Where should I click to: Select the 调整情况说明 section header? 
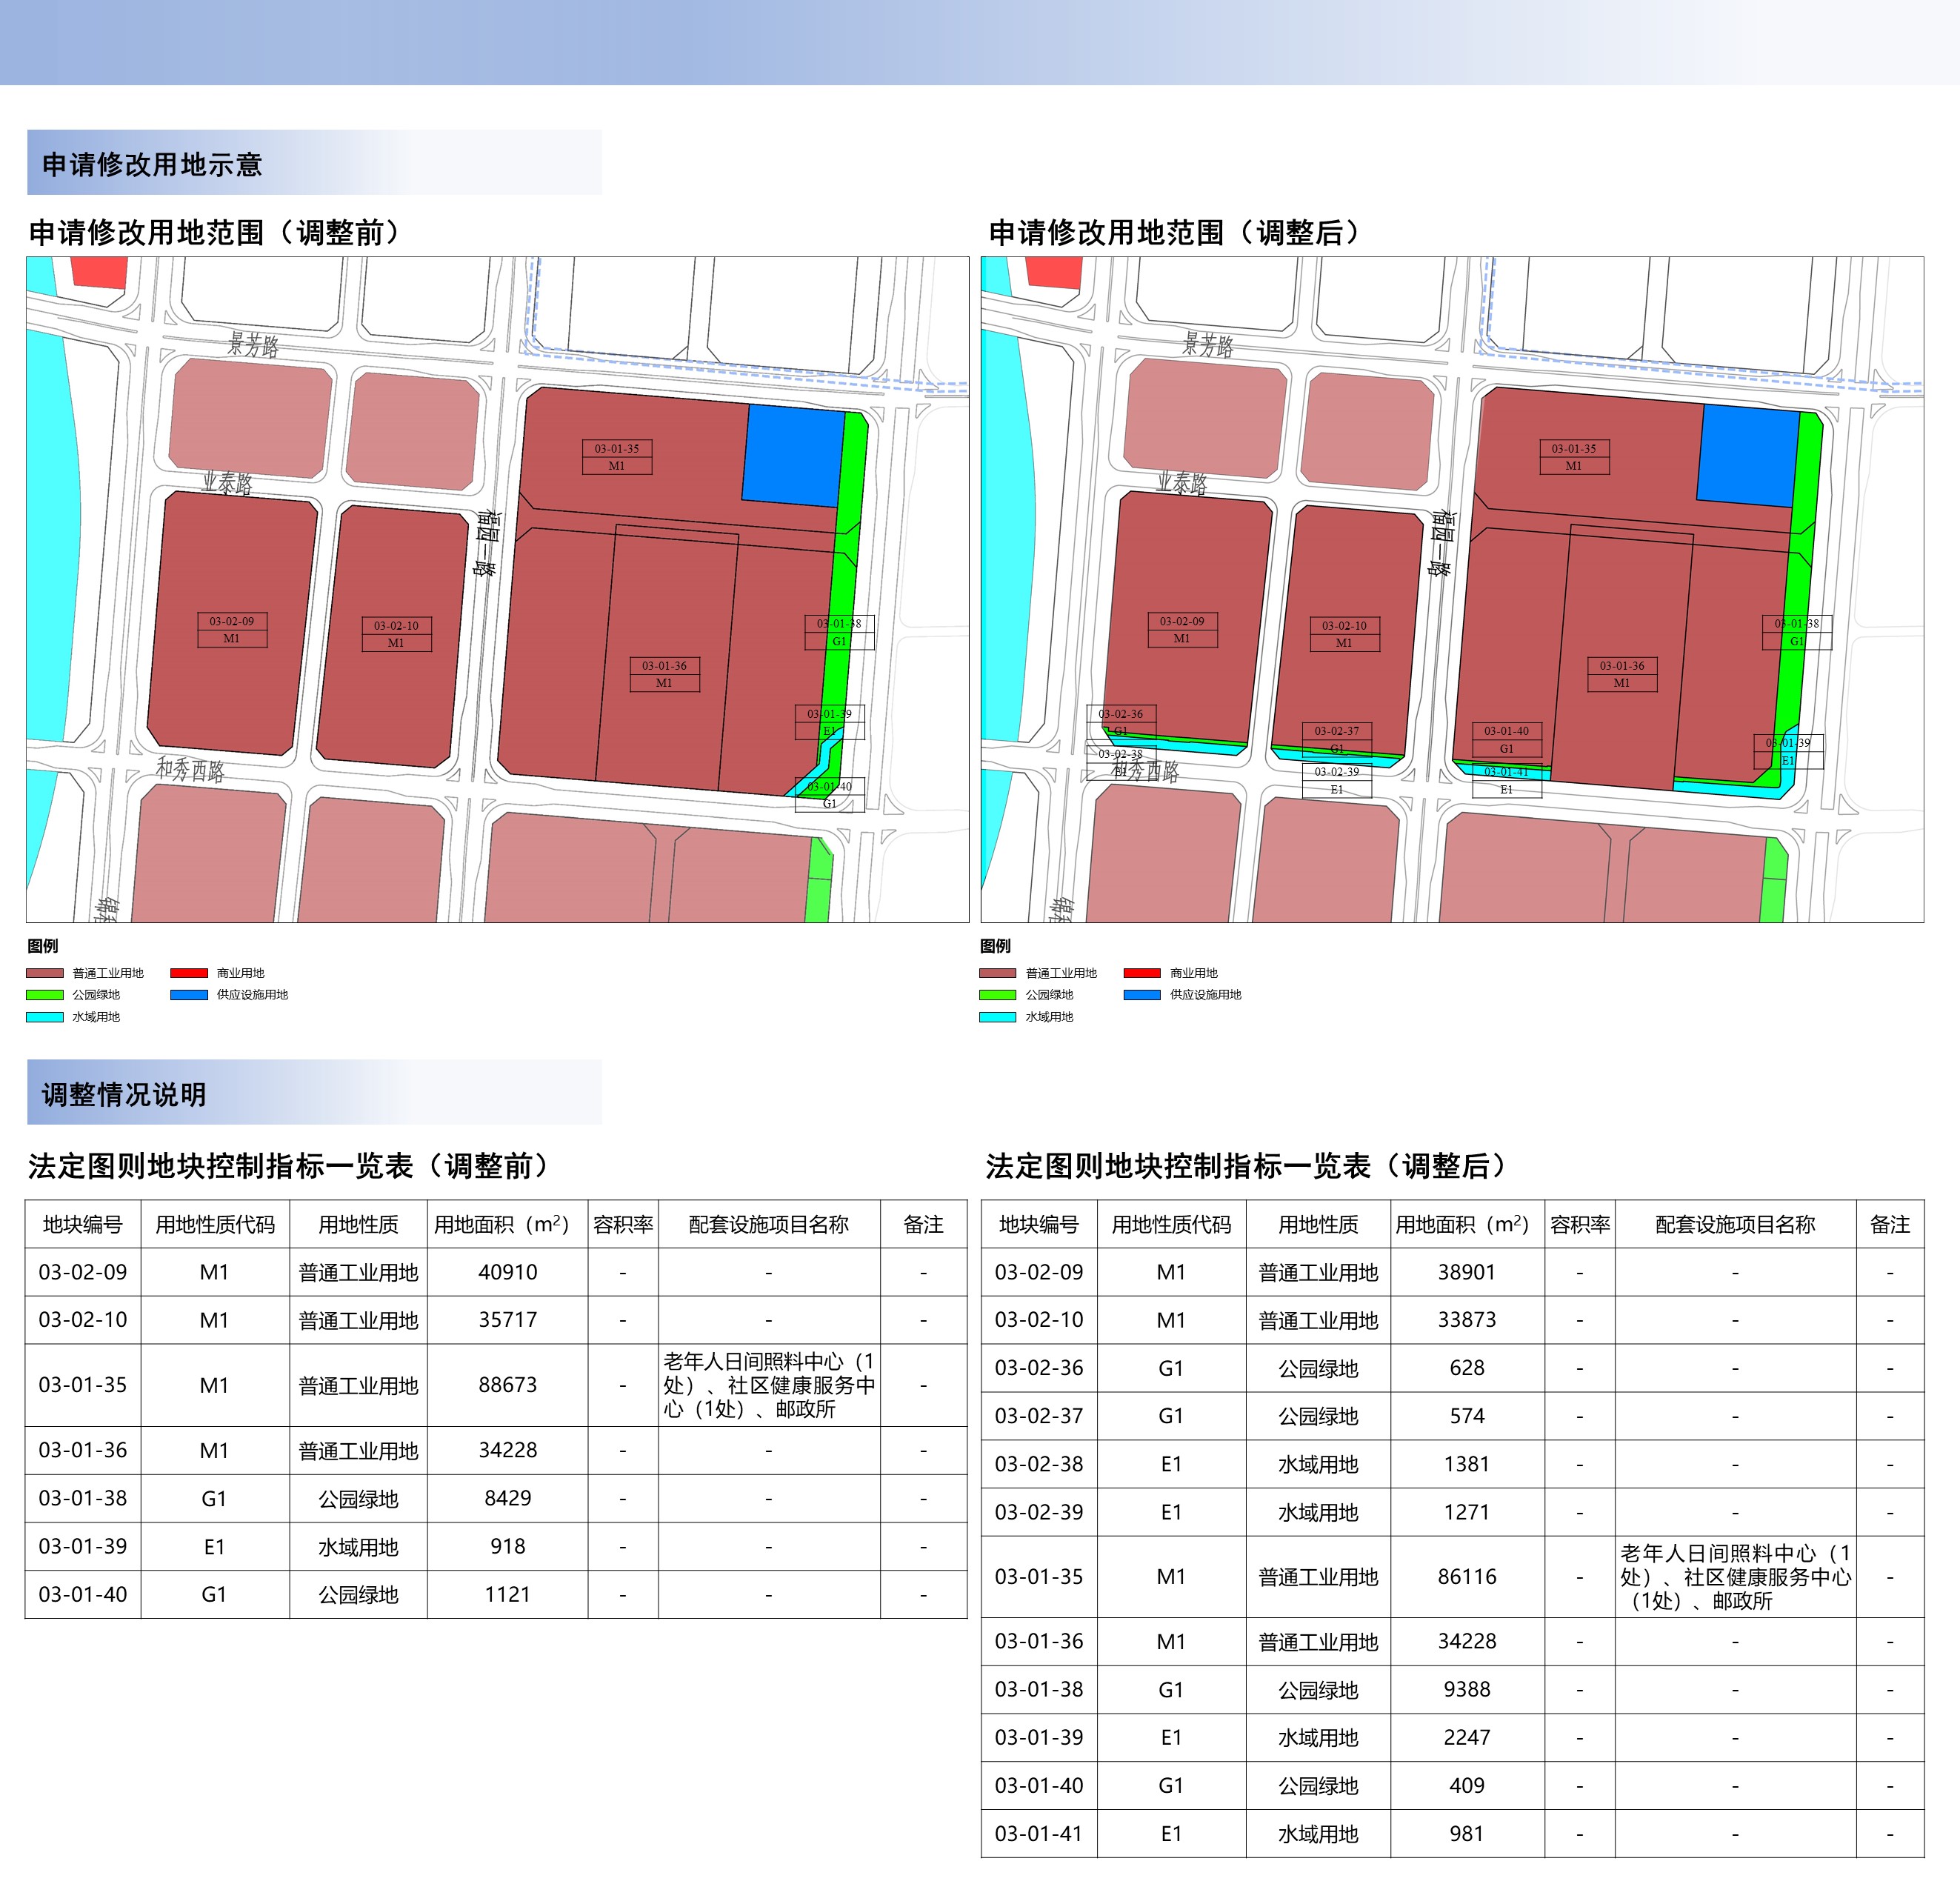tap(124, 1094)
